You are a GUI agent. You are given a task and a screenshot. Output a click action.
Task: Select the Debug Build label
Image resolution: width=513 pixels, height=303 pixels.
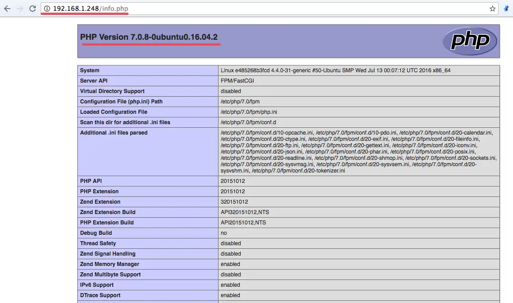tap(96, 233)
